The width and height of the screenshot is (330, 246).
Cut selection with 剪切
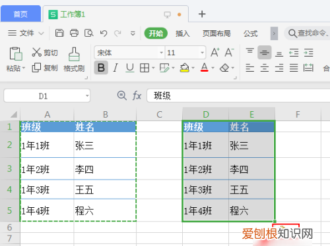click(45, 53)
